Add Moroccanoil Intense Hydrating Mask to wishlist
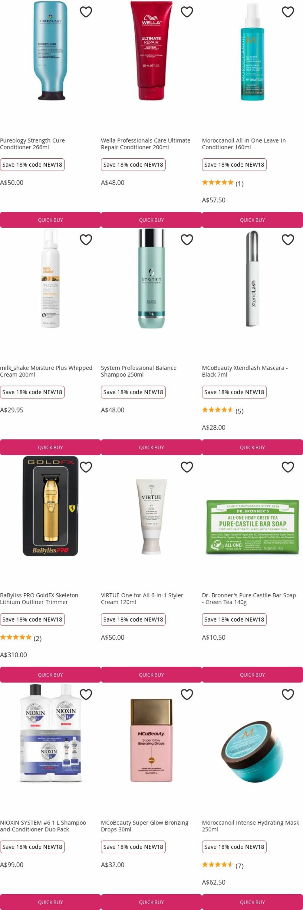The image size is (303, 910). tap(288, 695)
